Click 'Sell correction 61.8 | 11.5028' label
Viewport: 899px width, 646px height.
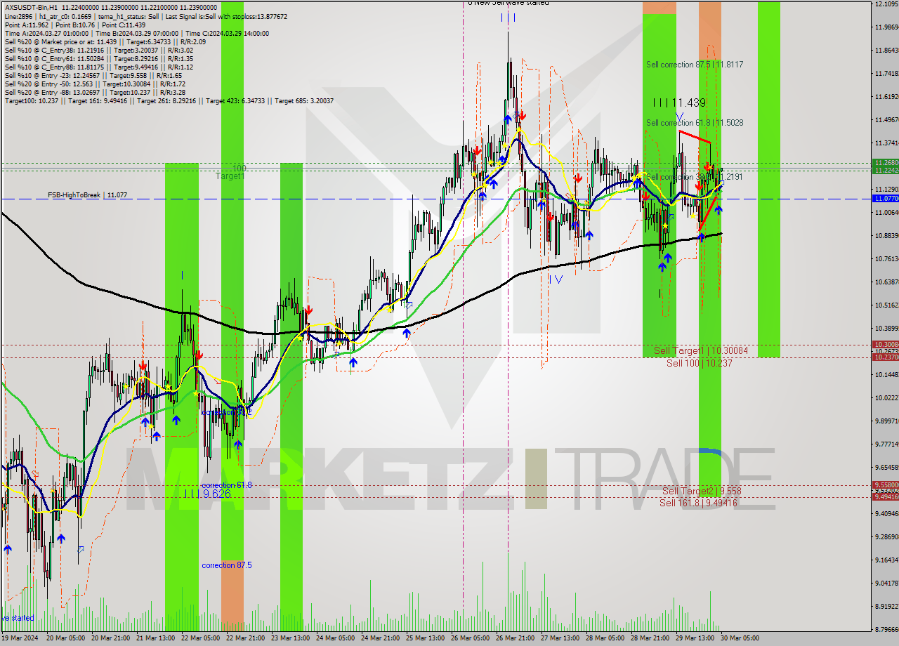(695, 123)
